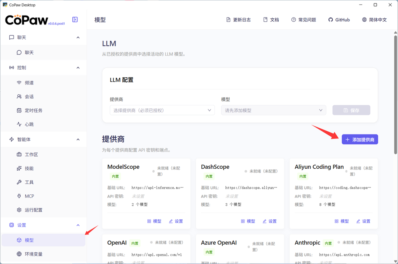
Task: Click the 内置 tag on ModelScope card
Action: click(x=115, y=177)
